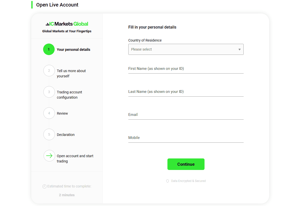
Task: Select 'Your personal details' step label
Action: pyautogui.click(x=73, y=50)
